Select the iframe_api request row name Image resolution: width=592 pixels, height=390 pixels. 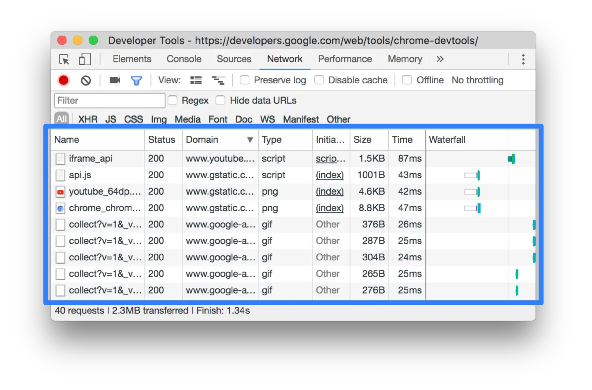coord(90,159)
